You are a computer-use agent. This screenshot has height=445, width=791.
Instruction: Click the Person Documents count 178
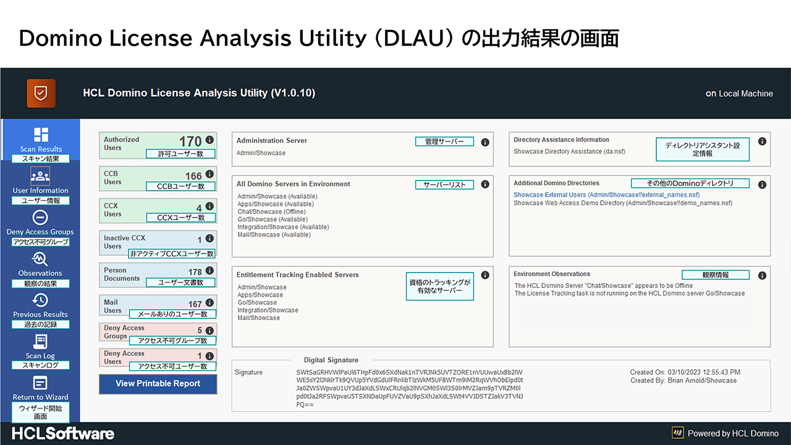click(x=195, y=272)
